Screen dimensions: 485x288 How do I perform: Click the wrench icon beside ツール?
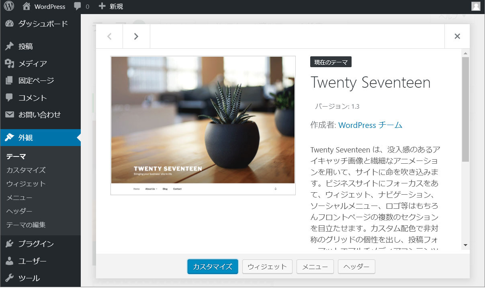10,278
